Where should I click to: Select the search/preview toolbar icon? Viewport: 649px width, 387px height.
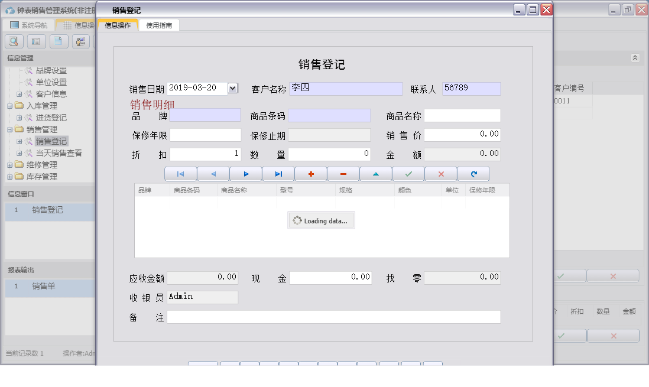14,41
